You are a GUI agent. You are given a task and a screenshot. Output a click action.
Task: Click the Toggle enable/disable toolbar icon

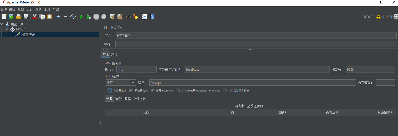[73, 17]
